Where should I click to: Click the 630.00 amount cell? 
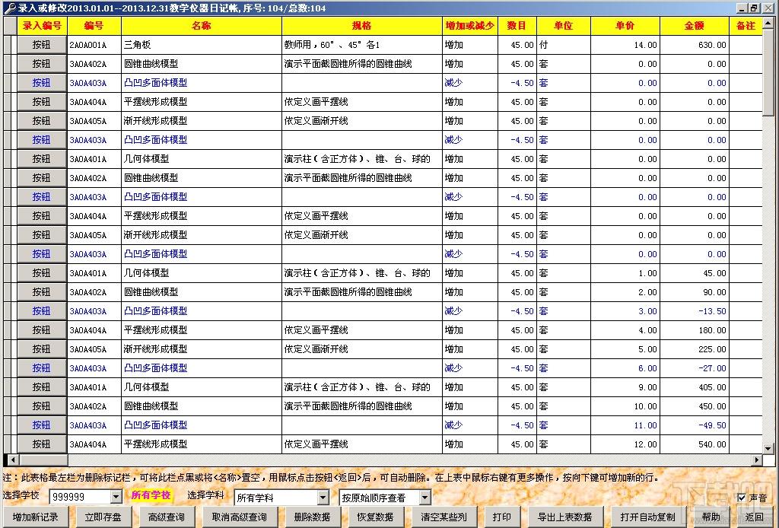[x=694, y=45]
